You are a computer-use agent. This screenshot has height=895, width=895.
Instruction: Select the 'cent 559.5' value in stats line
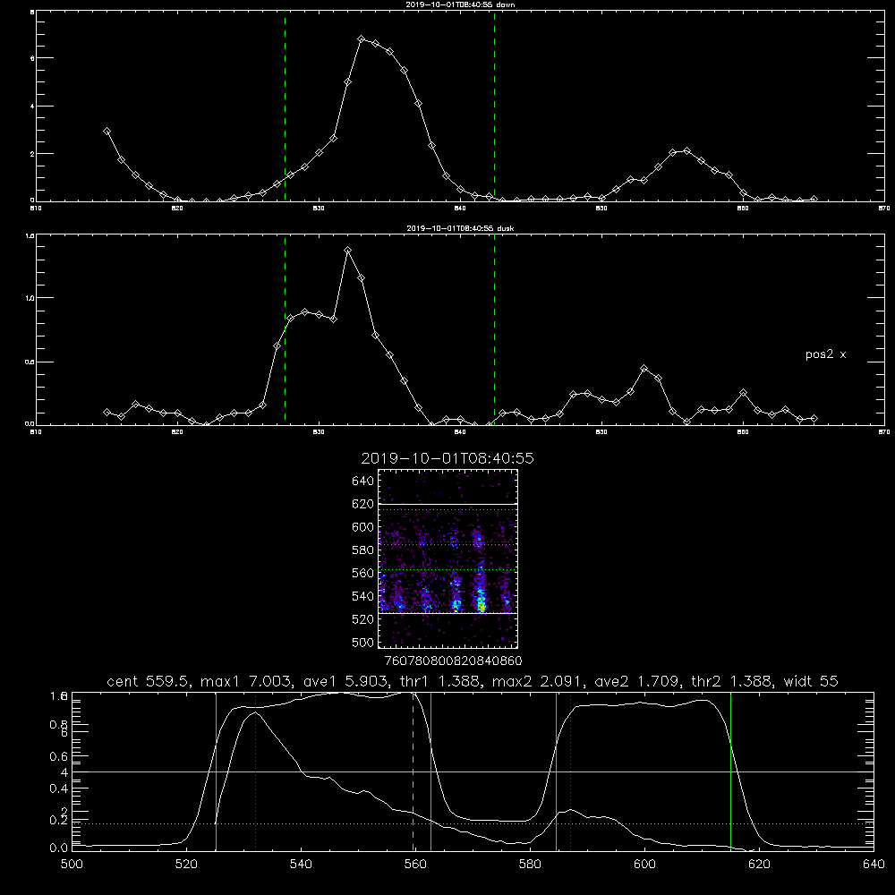pyautogui.click(x=149, y=681)
